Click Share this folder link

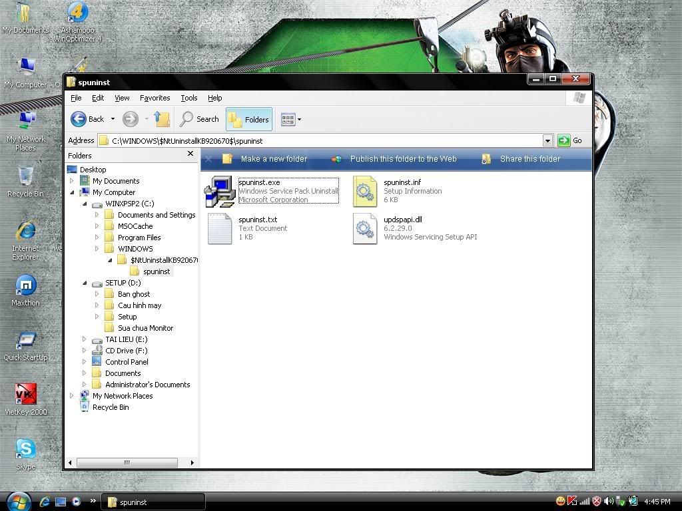click(x=529, y=159)
